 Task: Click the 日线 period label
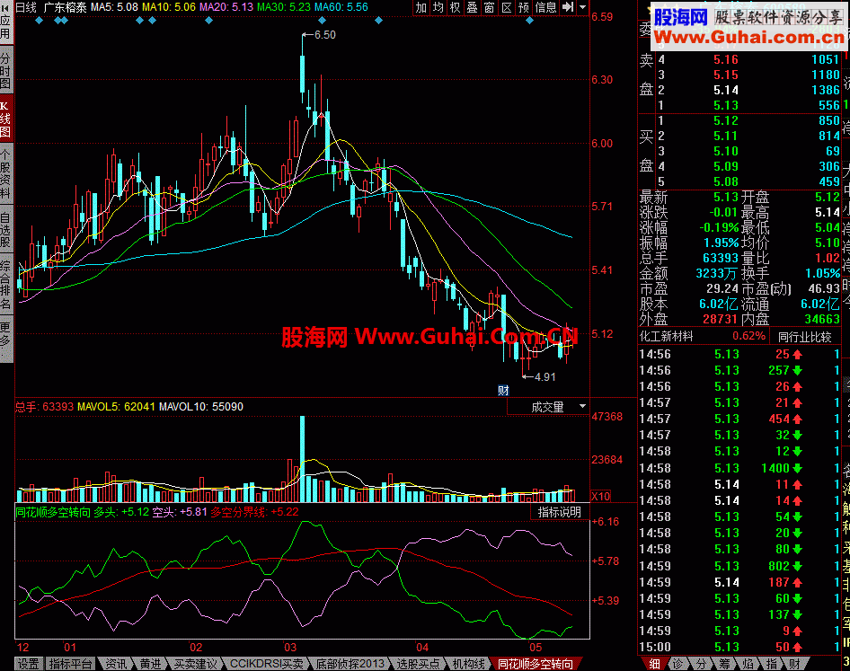click(x=26, y=7)
